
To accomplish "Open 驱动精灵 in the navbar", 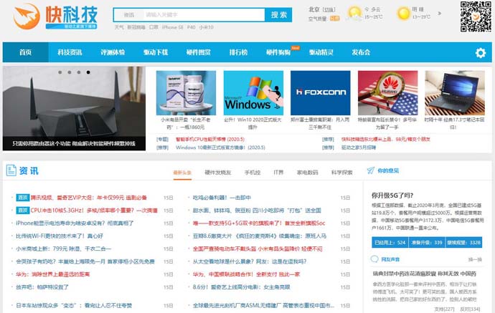I will pos(321,52).
